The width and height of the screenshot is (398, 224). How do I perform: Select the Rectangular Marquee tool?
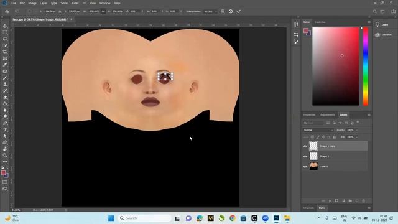click(5, 32)
